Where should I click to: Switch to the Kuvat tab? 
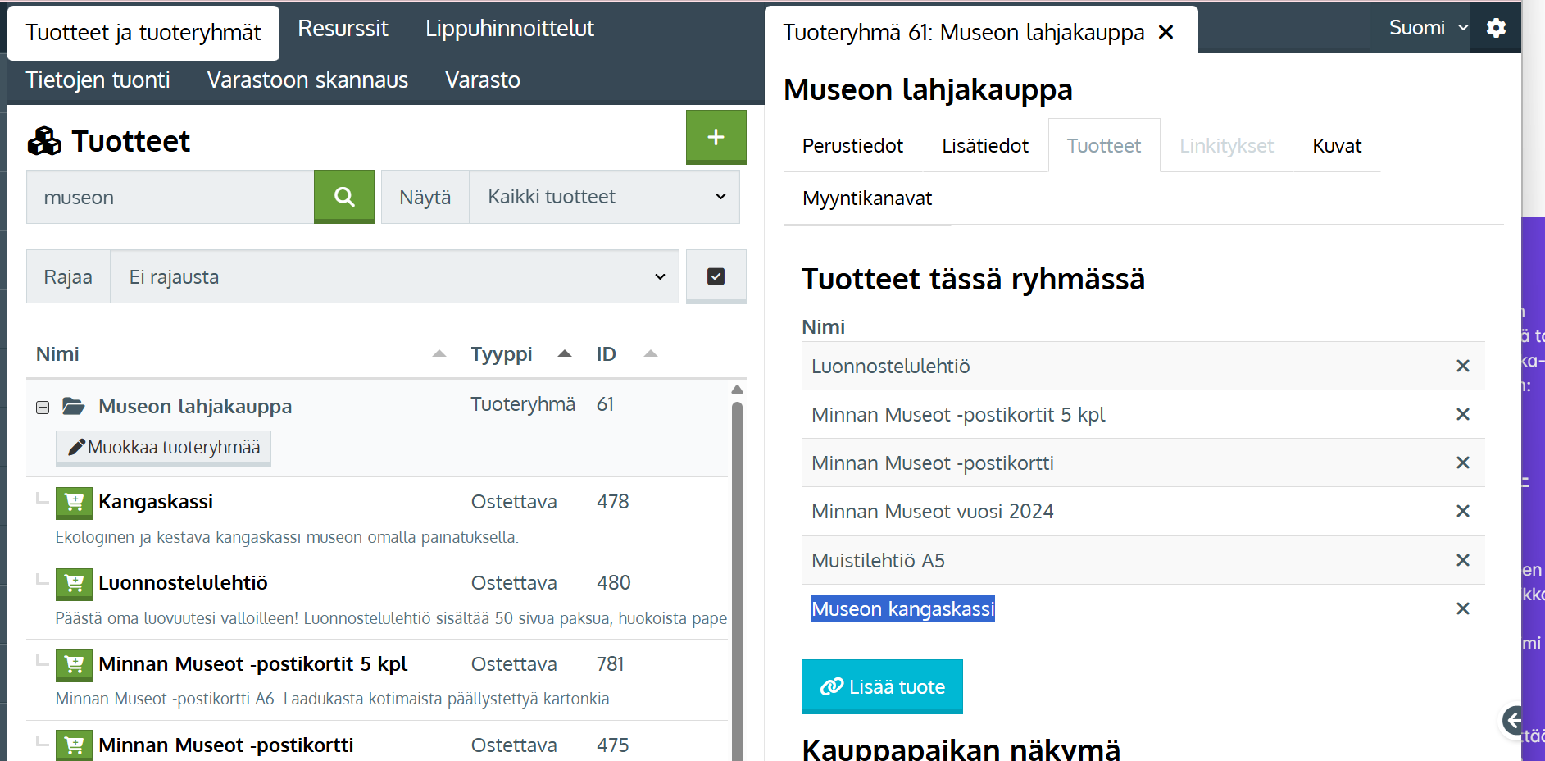pos(1337,145)
